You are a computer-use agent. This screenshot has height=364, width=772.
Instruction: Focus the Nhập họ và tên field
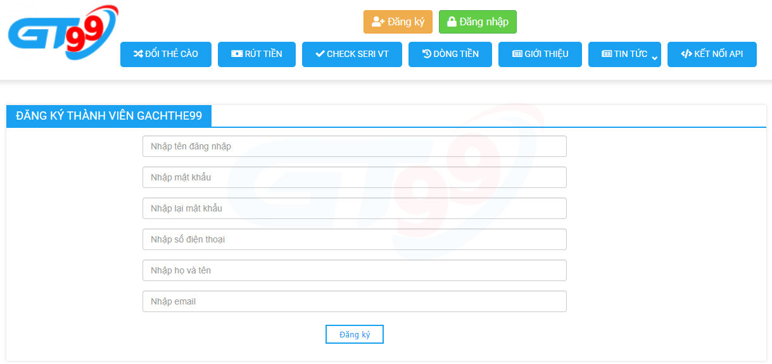(x=355, y=270)
